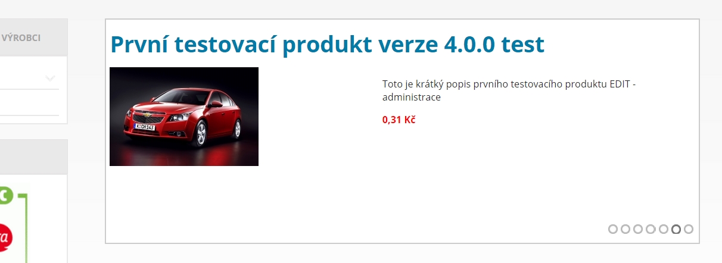Open První testovací produkt verze 4.0.0 test
This screenshot has width=722, height=263.
327,45
